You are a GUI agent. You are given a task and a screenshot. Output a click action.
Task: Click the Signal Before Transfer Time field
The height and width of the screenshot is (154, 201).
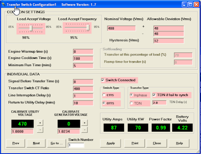click(x=83, y=82)
